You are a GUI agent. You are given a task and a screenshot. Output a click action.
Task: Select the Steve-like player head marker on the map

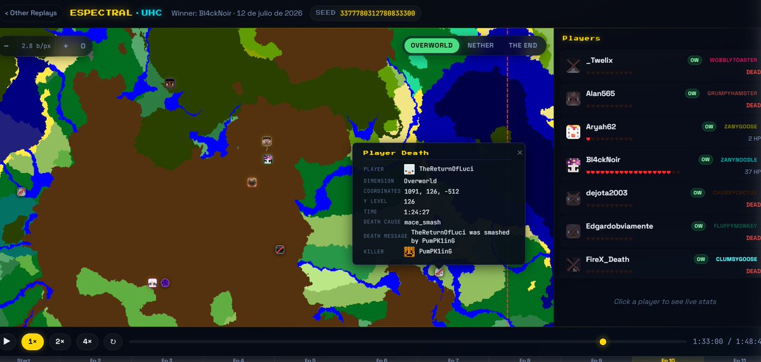(267, 141)
